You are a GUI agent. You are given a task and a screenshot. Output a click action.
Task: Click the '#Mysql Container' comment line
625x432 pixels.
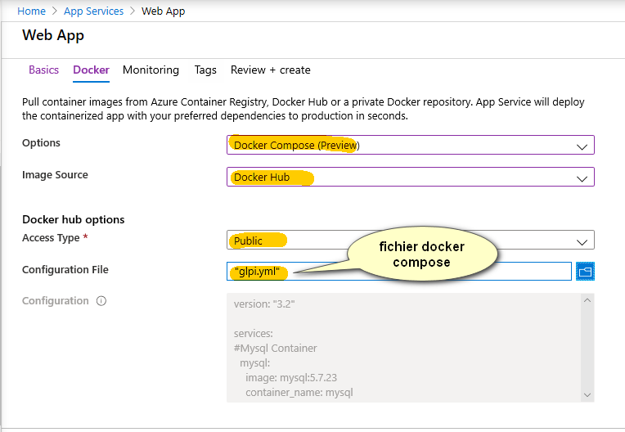pyautogui.click(x=276, y=349)
